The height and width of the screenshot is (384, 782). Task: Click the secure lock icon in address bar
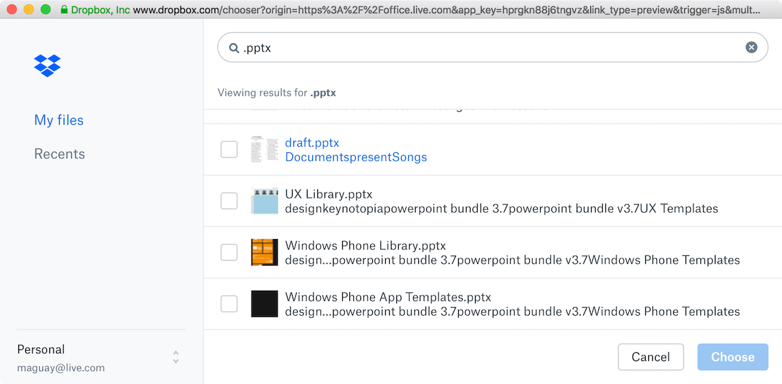[x=64, y=10]
